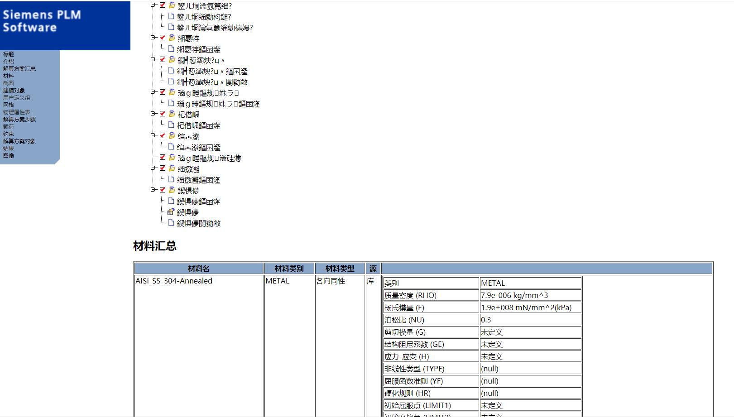The image size is (734, 418).
Task: Uncheck the 缁撴灉 node checkbox
Action: [x=163, y=168]
